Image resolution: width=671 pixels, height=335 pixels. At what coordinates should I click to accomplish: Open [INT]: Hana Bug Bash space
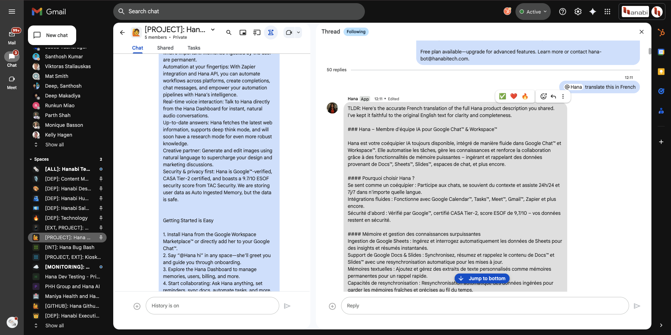pos(67,247)
